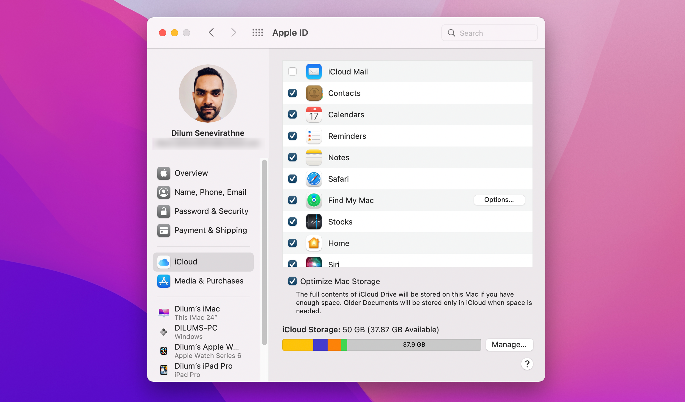This screenshot has height=402, width=685.
Task: Open the Overview section
Action: point(203,173)
